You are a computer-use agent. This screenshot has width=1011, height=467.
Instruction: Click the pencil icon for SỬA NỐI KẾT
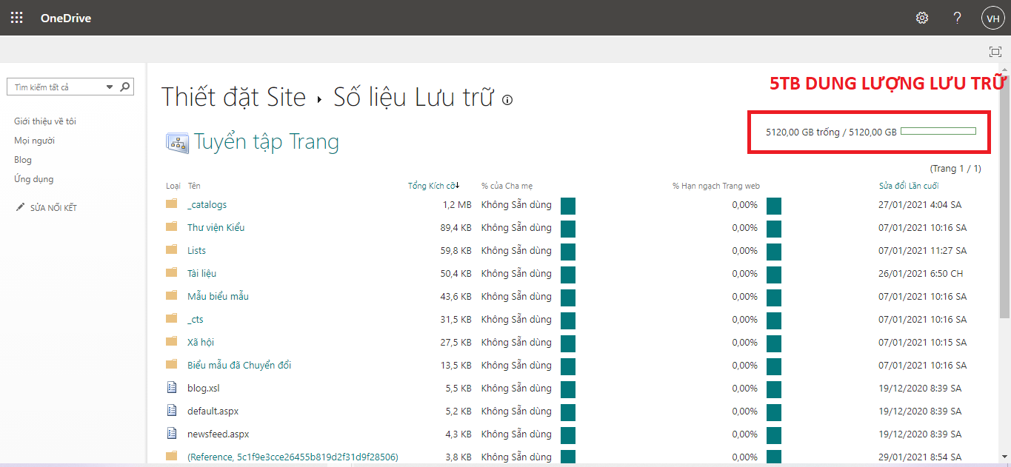pos(20,208)
